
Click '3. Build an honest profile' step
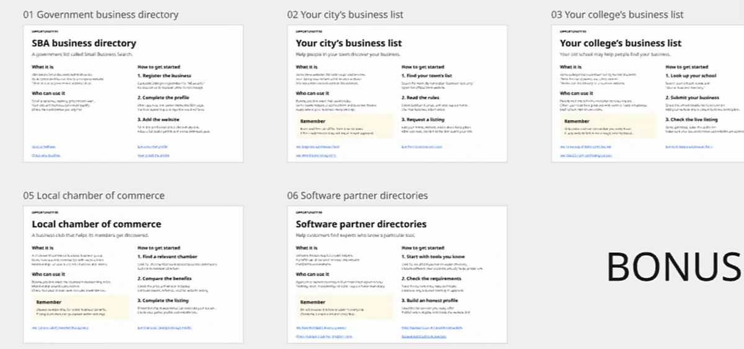tap(430, 301)
